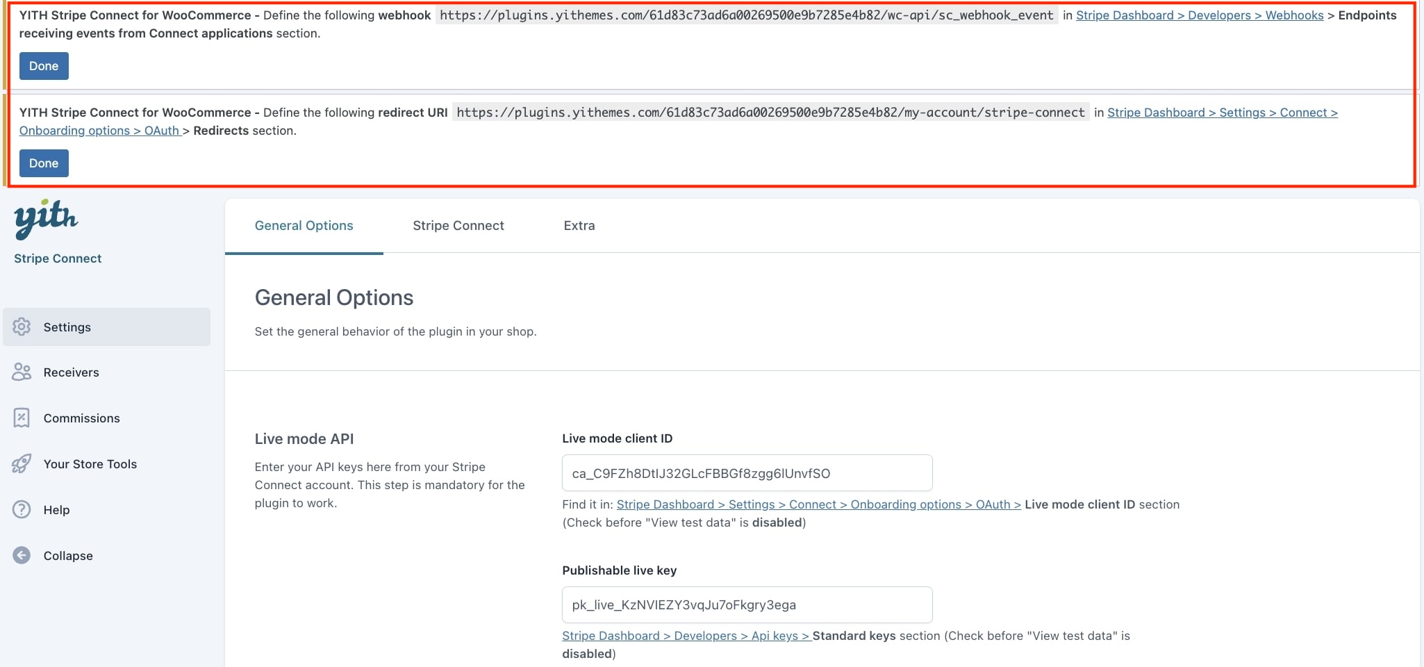Click the Your Store Tools rocket icon
Image resolution: width=1424 pixels, height=667 pixels.
point(22,463)
